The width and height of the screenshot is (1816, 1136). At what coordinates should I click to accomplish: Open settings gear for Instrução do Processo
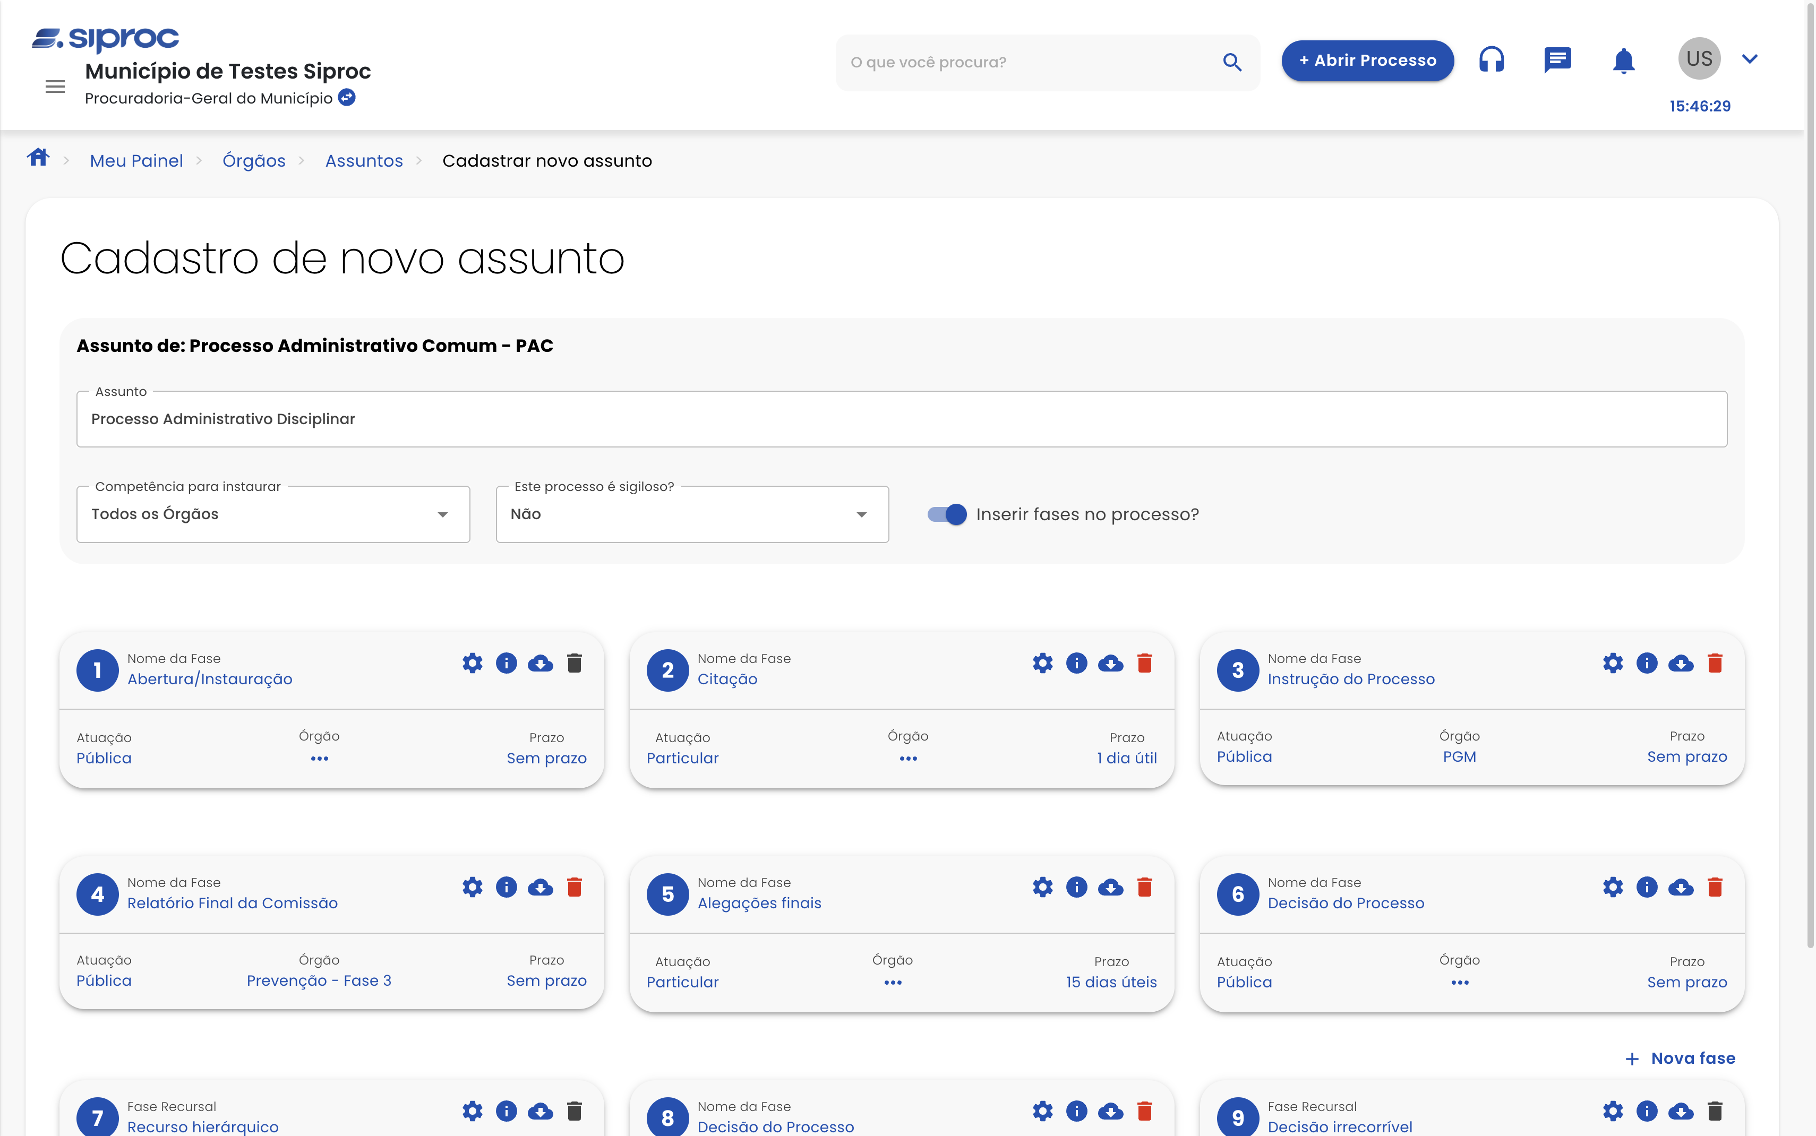[x=1613, y=662]
